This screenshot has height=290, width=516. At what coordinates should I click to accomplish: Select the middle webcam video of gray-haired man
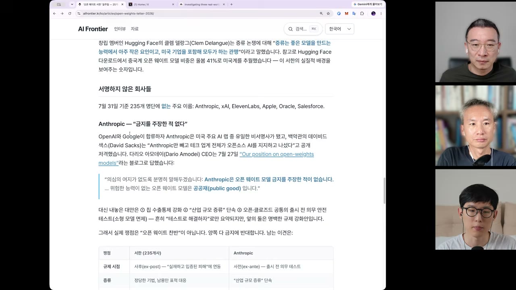click(x=476, y=126)
